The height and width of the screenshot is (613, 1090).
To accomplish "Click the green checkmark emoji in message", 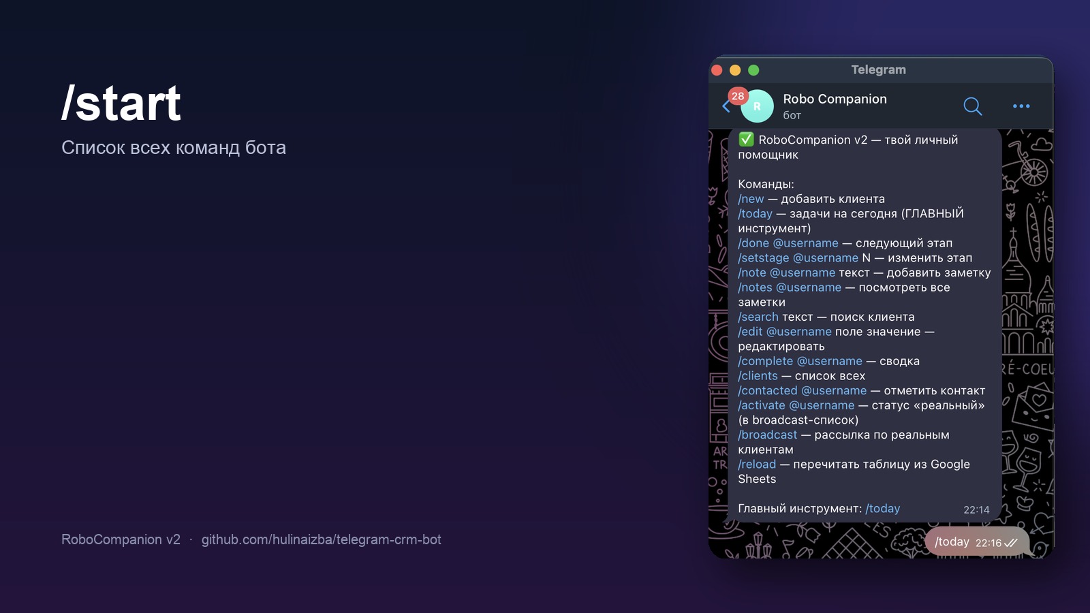I will (746, 140).
